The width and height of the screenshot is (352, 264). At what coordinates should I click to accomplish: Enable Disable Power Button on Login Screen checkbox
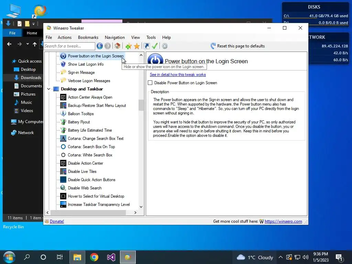[x=150, y=83]
